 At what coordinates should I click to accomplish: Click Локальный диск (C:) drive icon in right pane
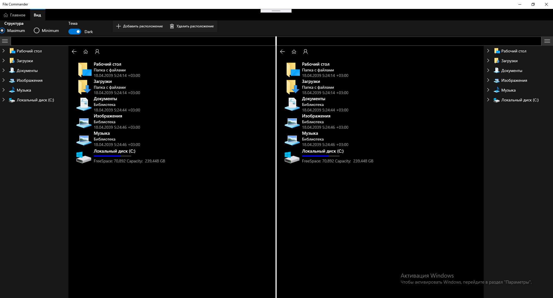(x=292, y=157)
